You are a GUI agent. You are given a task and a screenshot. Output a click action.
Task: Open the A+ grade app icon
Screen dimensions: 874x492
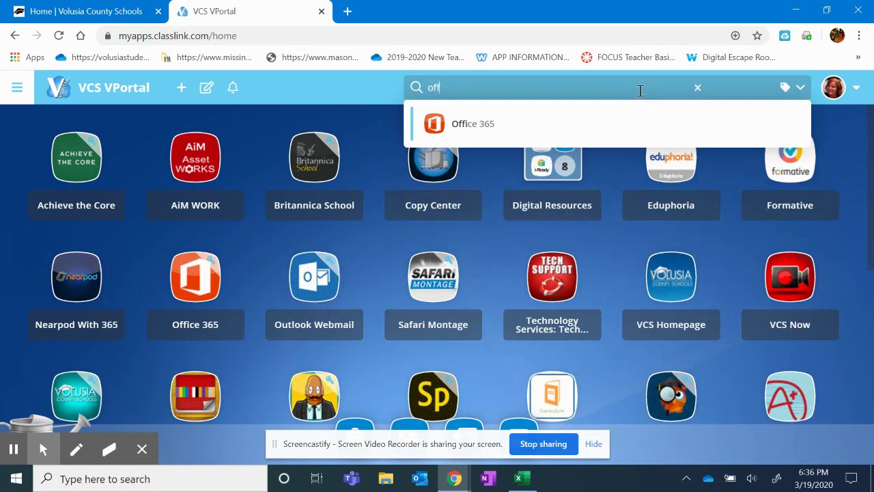tap(790, 396)
